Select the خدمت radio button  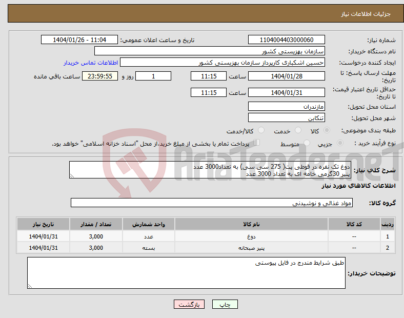(x=298, y=130)
